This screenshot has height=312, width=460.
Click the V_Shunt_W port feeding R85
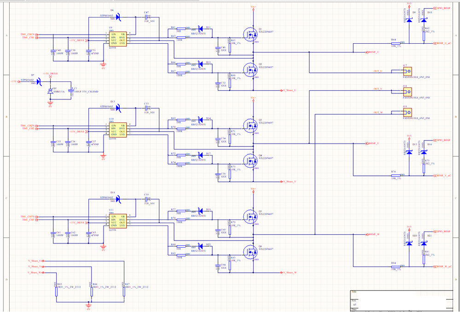coord(36,272)
